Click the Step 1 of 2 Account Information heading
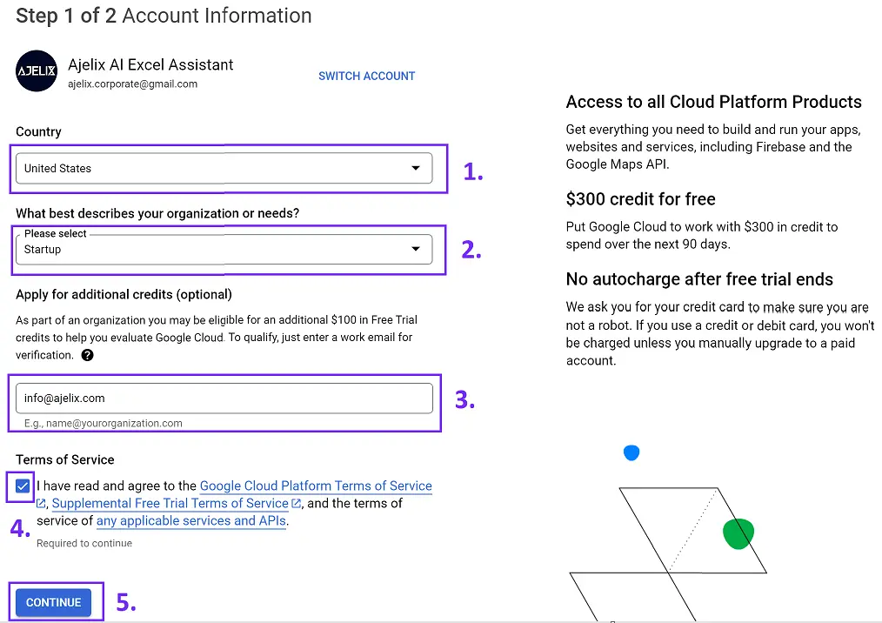 (164, 16)
